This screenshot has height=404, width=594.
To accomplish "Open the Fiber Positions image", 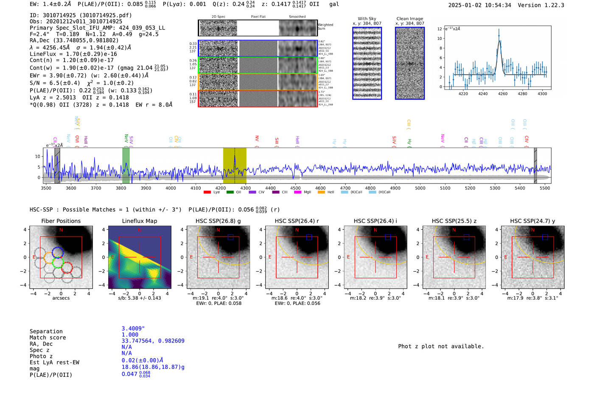I will click(x=61, y=257).
